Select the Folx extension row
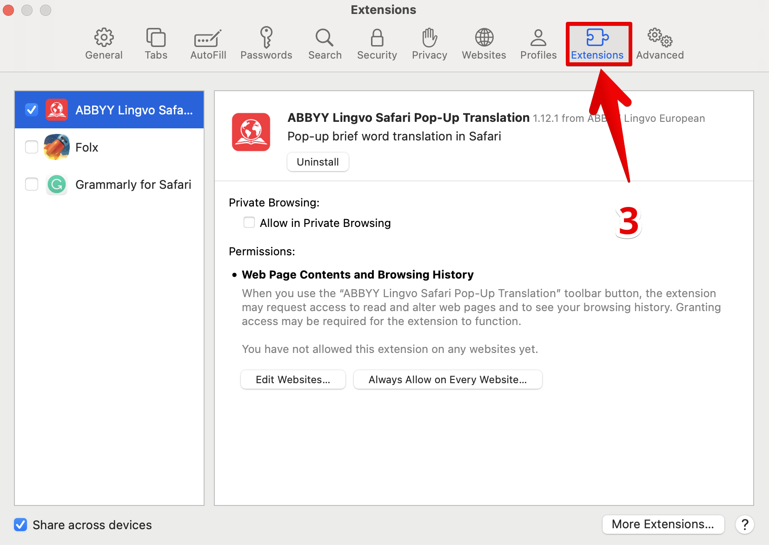769x545 pixels. click(x=109, y=147)
